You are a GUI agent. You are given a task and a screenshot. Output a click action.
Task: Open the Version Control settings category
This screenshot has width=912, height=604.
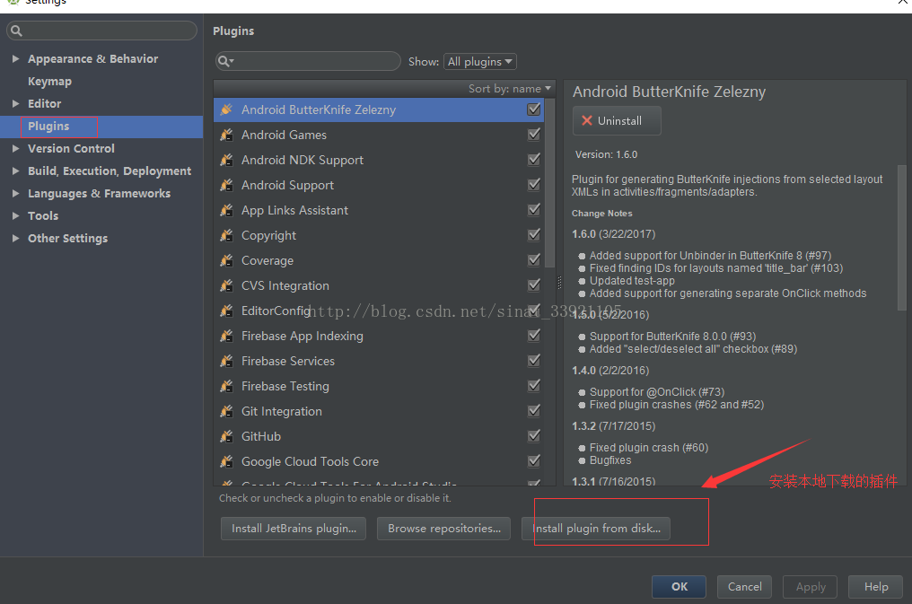[71, 148]
